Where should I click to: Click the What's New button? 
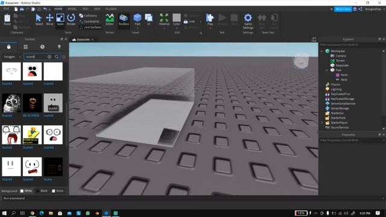point(343,9)
